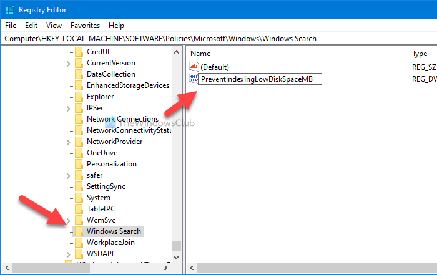
Task: Select the System folder icon
Action: 79,198
